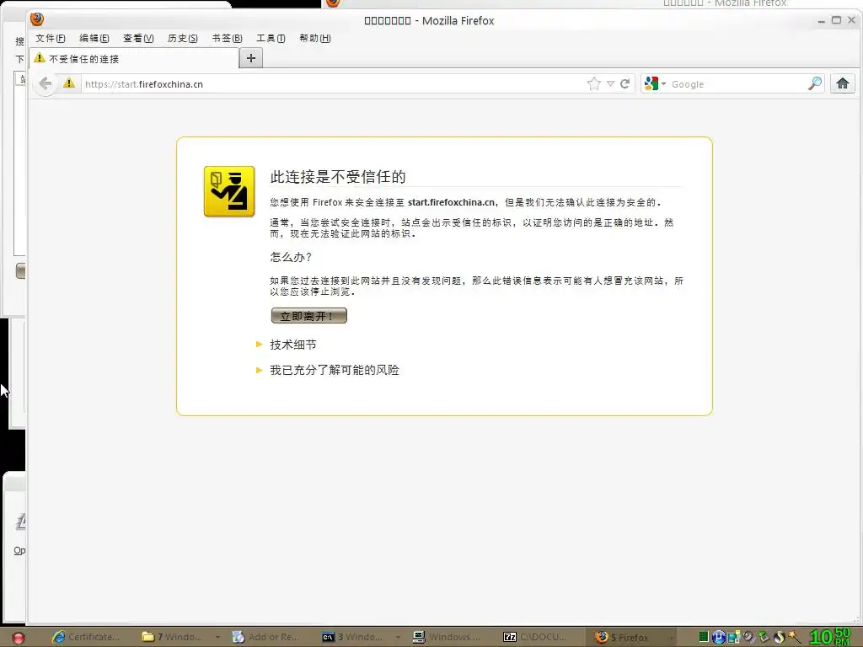Open the 编辑(E) menu
Viewport: 863px width, 647px height.
pos(94,38)
